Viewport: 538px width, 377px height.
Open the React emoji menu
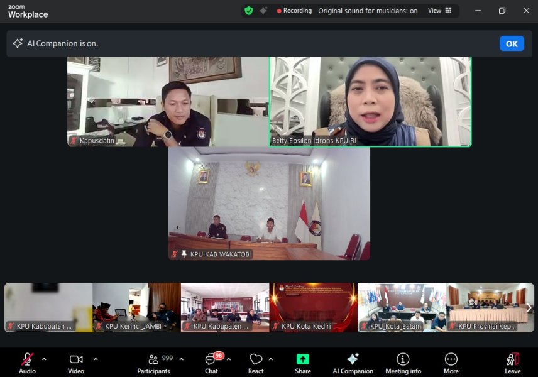point(256,363)
